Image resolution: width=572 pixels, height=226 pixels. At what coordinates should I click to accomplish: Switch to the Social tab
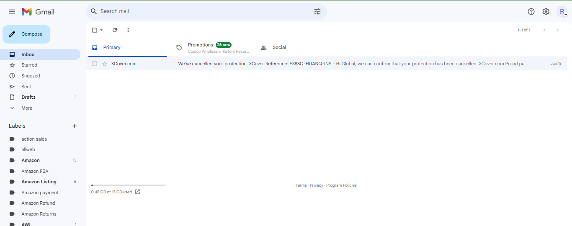pos(297,48)
